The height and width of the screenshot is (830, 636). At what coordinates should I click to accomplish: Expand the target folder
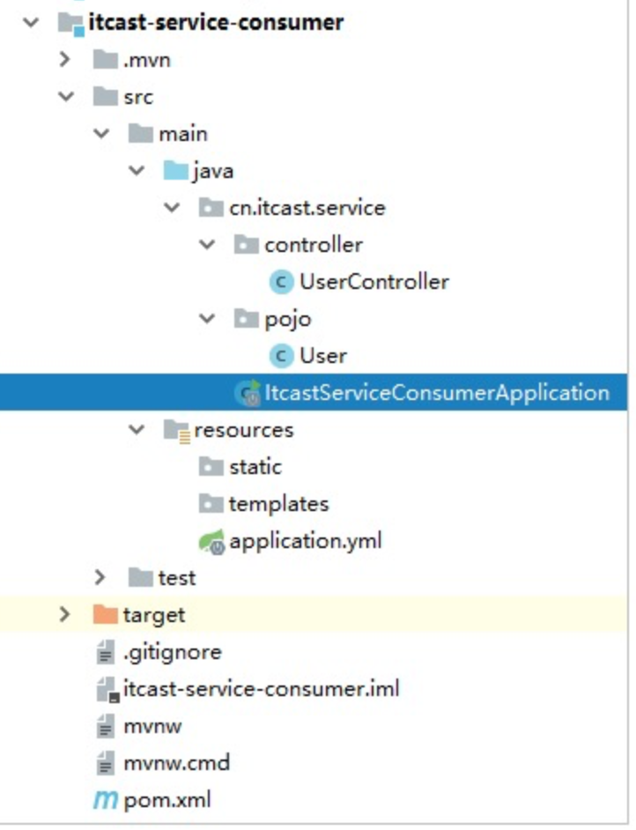[x=64, y=614]
